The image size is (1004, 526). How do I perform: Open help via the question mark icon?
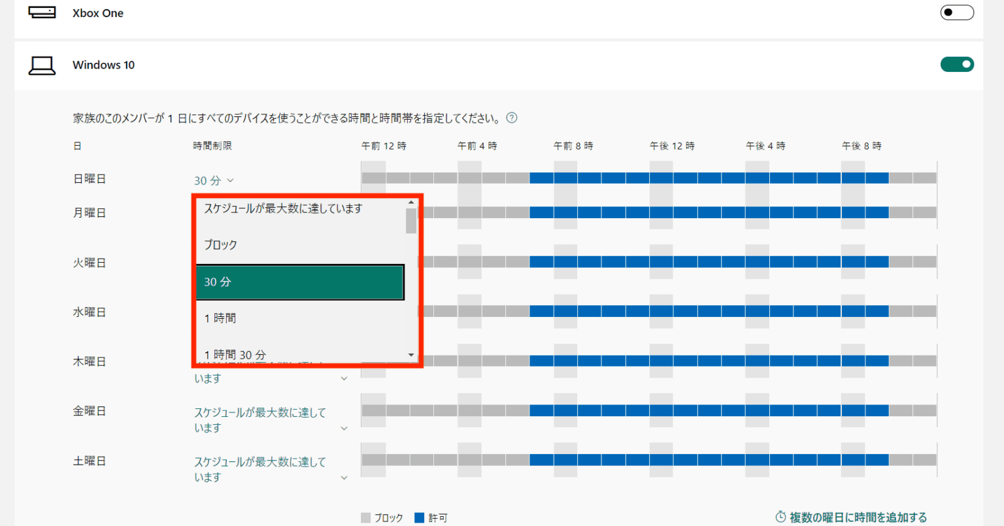pos(512,118)
